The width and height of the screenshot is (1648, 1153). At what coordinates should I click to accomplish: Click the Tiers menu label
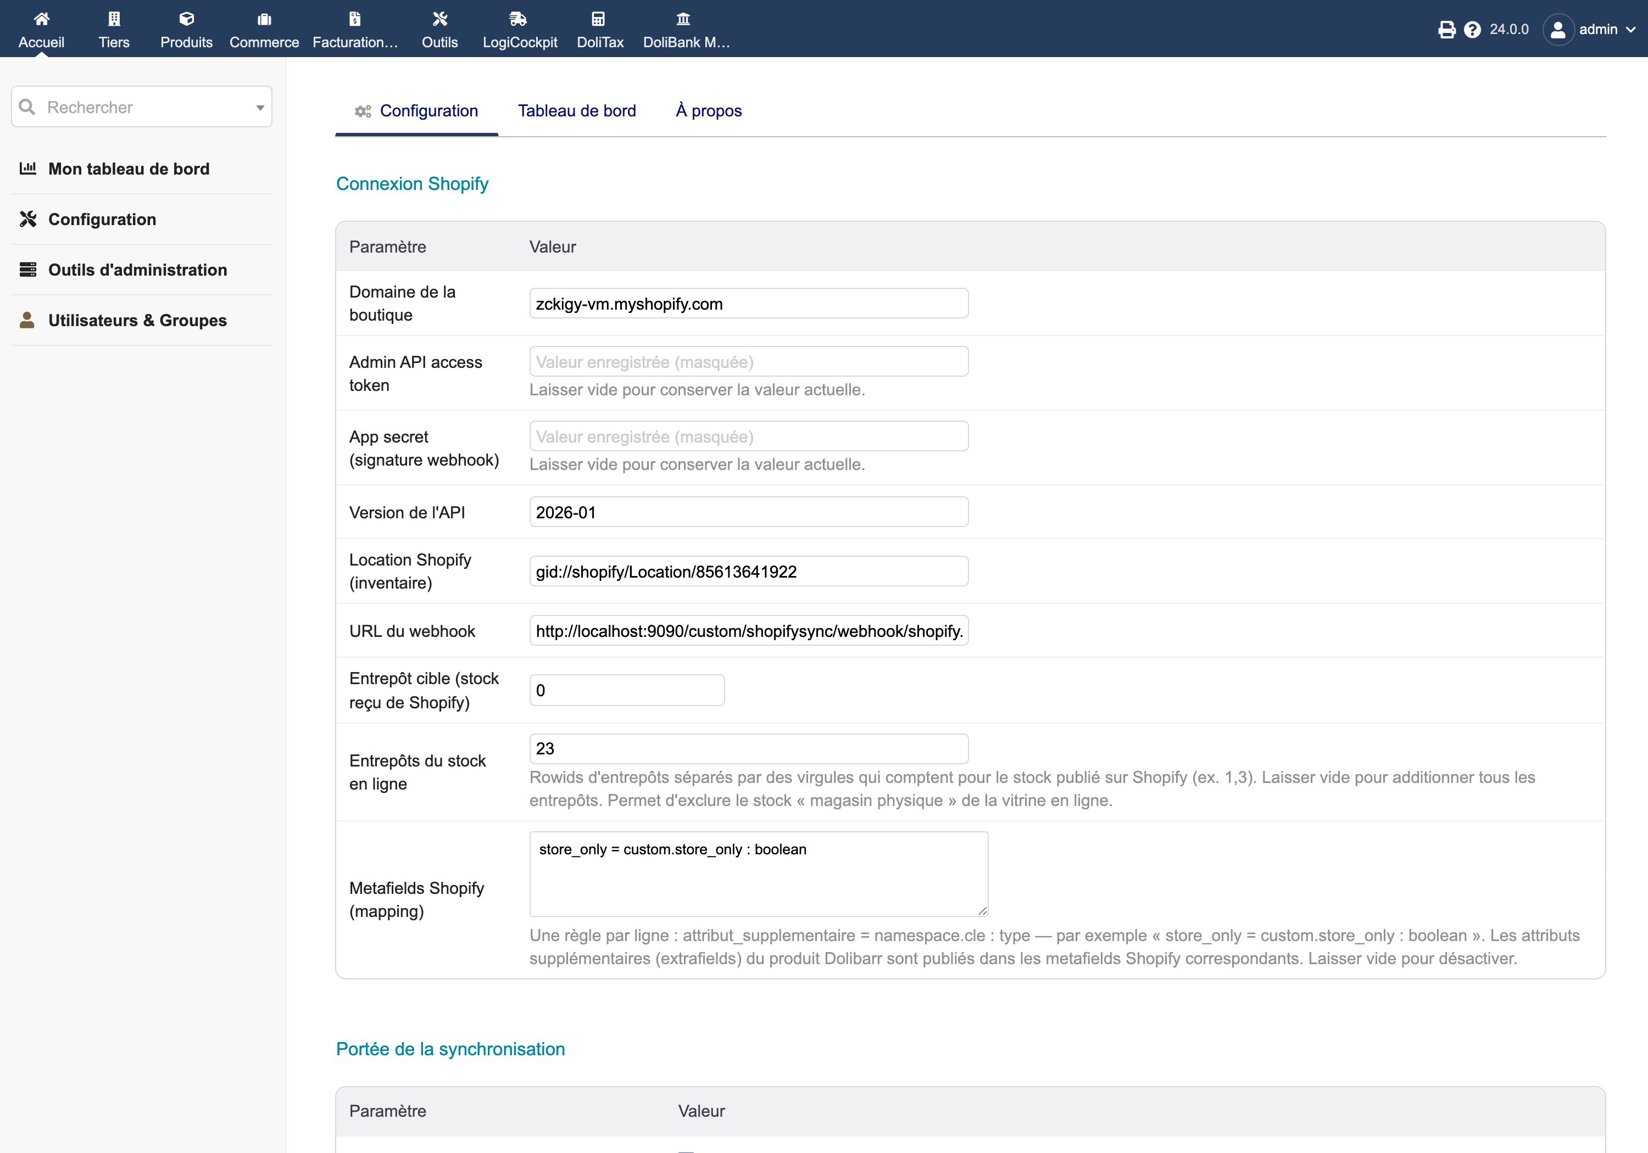(x=114, y=42)
